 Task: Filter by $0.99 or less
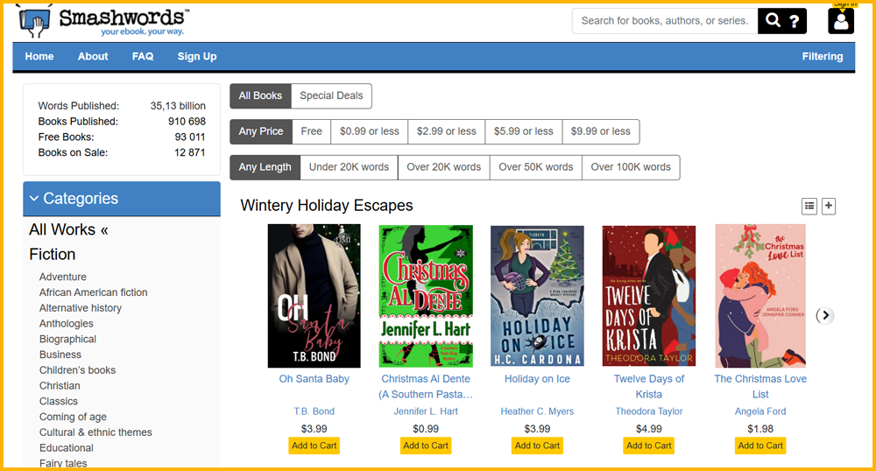370,131
